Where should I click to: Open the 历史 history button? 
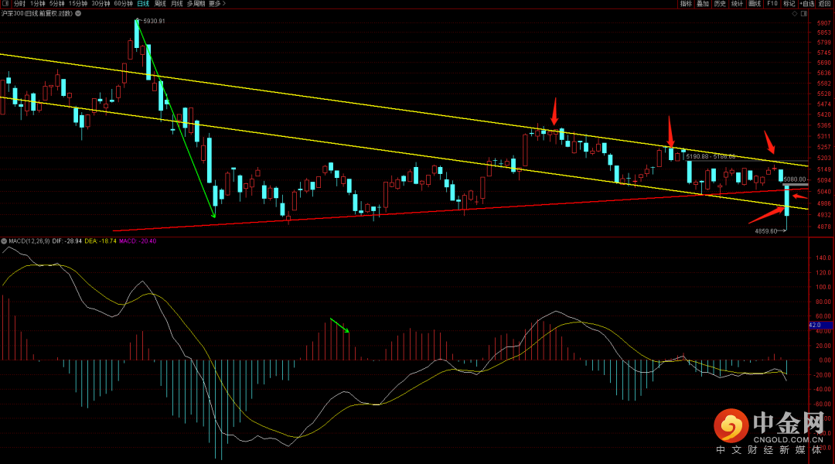point(720,3)
